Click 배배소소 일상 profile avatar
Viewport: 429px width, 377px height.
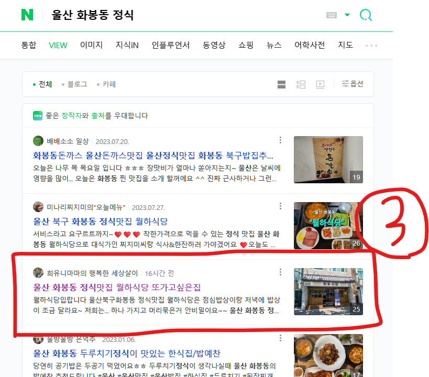[x=38, y=141]
